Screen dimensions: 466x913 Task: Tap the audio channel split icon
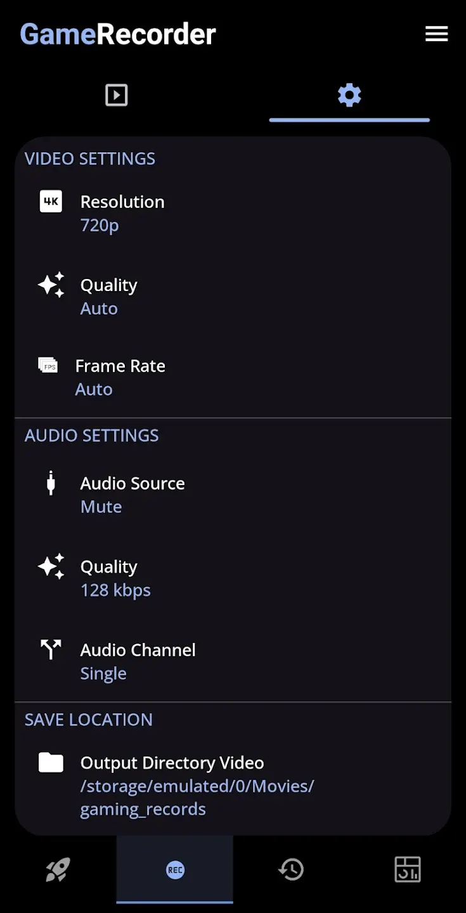point(51,650)
